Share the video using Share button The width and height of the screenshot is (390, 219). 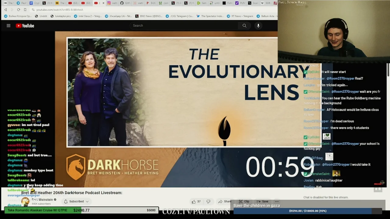click(225, 201)
